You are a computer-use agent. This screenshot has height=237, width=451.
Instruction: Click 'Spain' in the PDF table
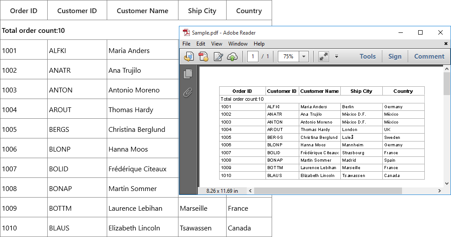pos(390,160)
